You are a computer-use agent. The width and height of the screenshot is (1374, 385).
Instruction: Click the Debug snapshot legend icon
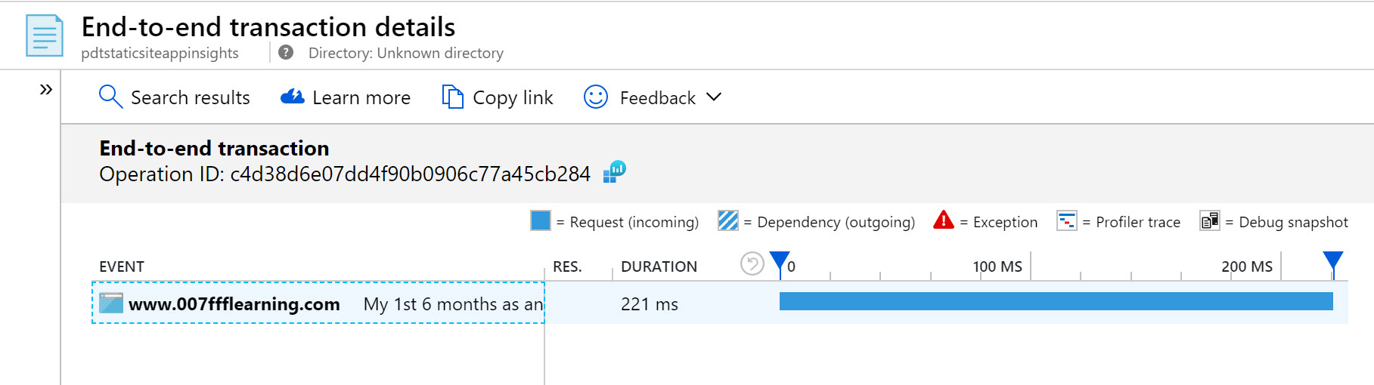click(1209, 221)
